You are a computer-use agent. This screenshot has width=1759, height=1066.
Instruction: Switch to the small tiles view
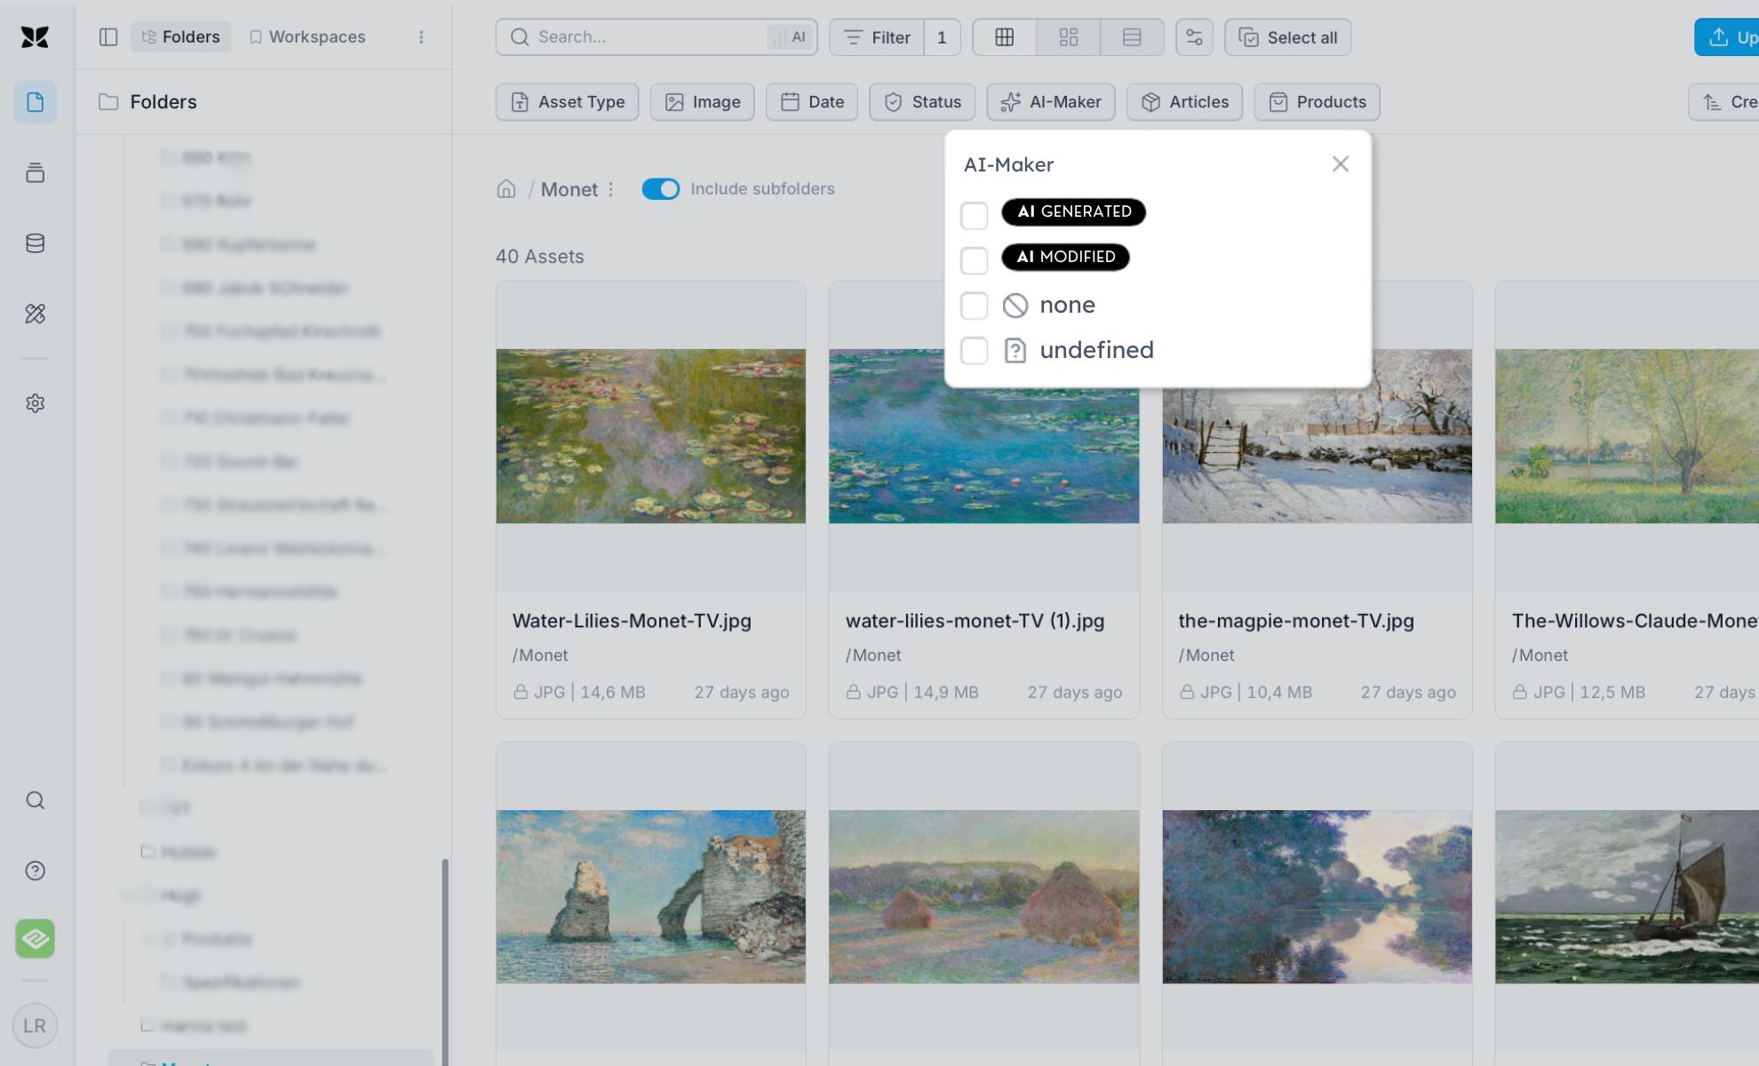1069,37
